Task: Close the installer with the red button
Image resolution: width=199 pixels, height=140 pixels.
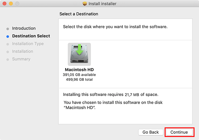Action: click(4, 4)
